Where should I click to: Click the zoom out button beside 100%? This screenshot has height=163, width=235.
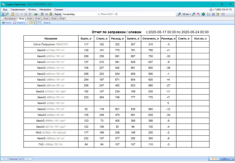coord(231,159)
